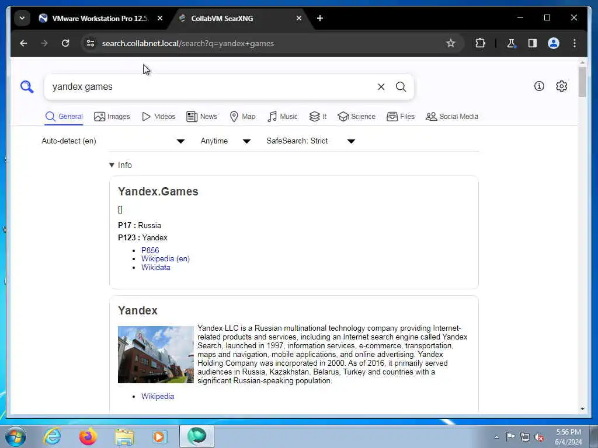Screen dimensions: 598x448
Task: Click the scrollbar down arrow
Action: 582,409
